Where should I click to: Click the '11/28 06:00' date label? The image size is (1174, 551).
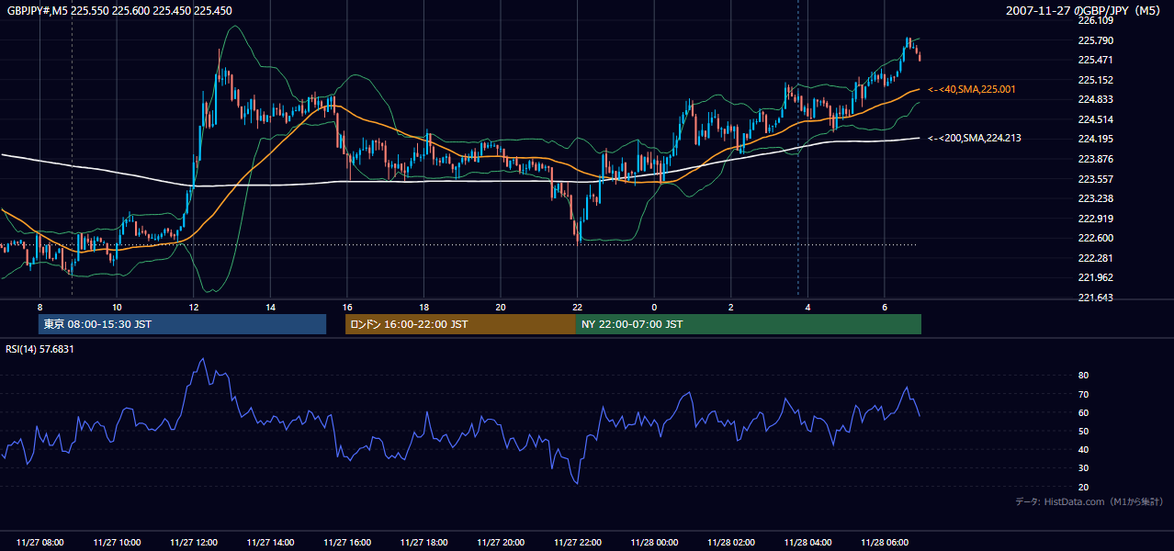point(884,543)
